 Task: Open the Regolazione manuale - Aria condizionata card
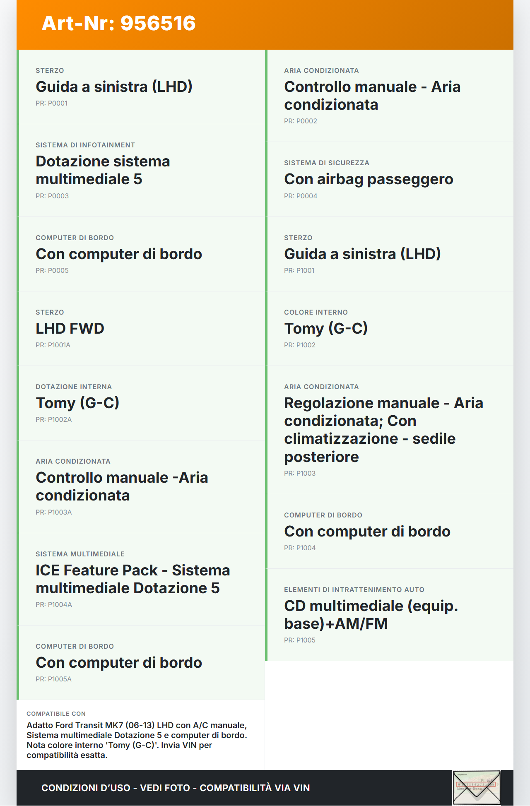click(389, 430)
